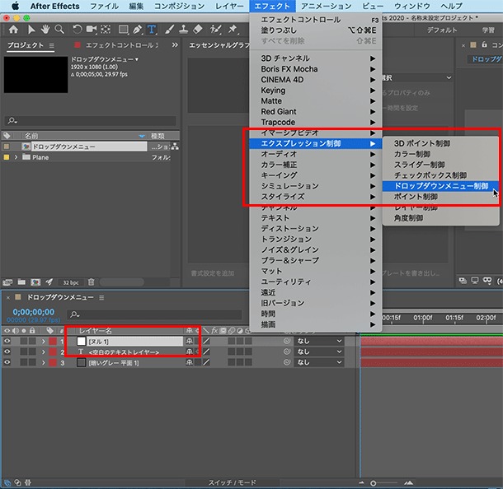Open the アニメーション menu
The width and height of the screenshot is (503, 489).
tap(326, 6)
